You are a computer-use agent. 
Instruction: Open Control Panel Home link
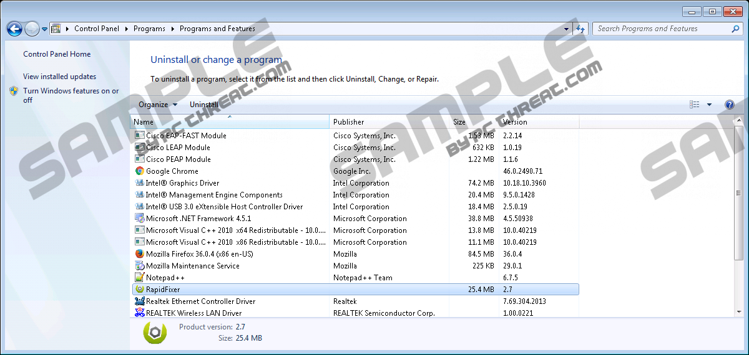(x=57, y=54)
